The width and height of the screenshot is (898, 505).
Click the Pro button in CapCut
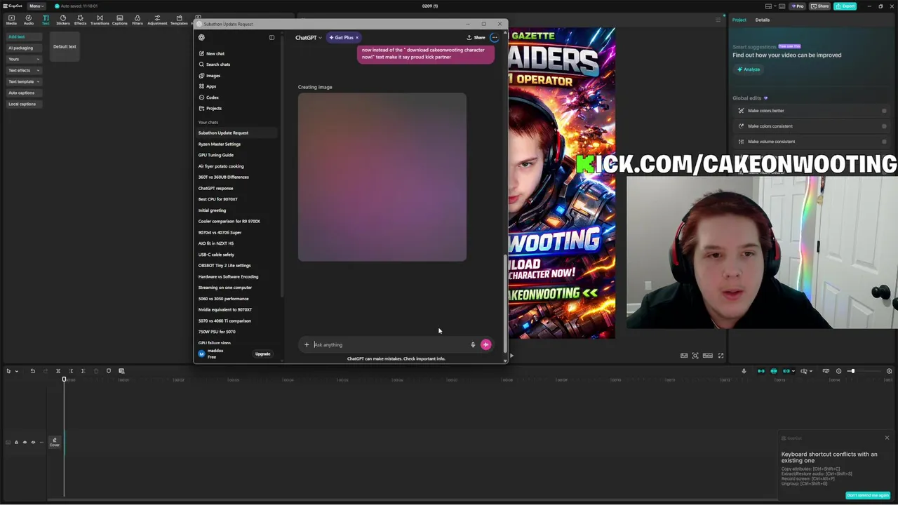tap(798, 6)
